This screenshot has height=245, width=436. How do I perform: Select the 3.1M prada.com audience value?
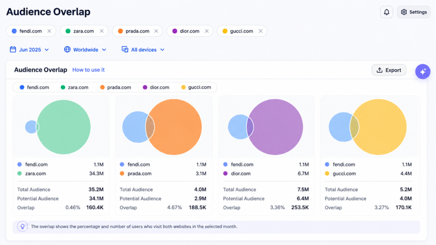click(201, 174)
